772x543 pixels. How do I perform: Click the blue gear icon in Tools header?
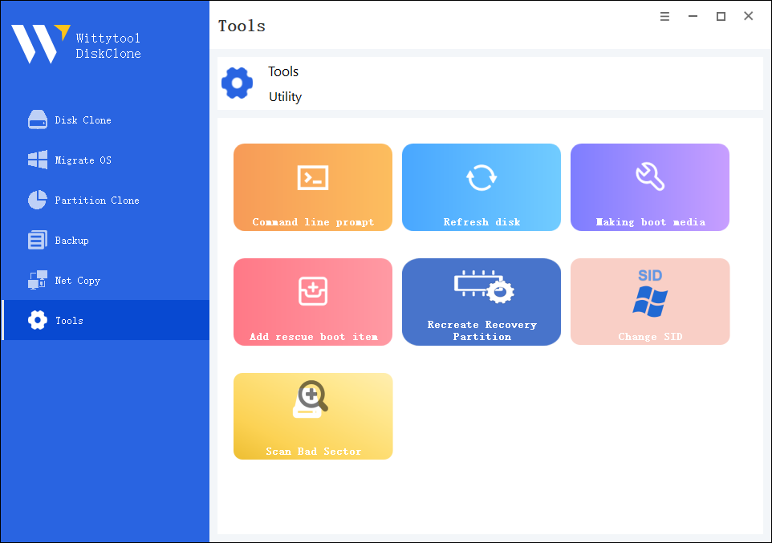237,83
